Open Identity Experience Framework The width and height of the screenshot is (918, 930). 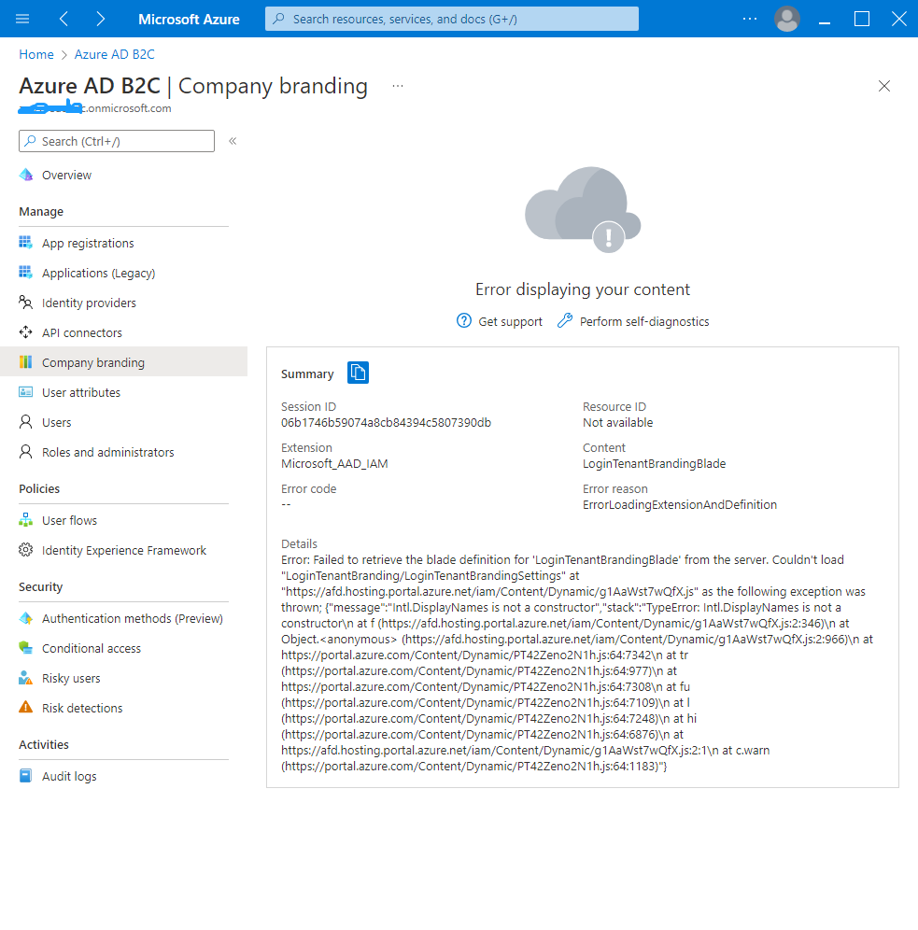pos(123,550)
